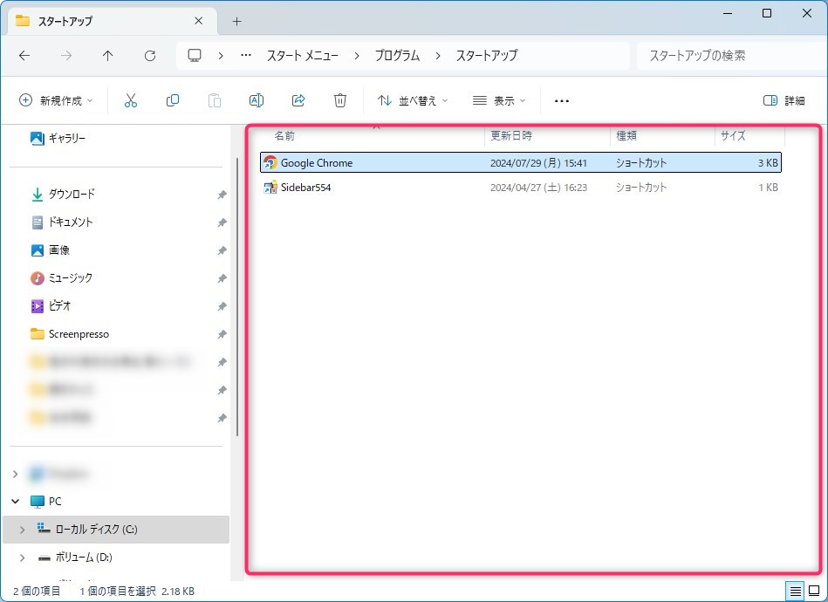
Task: Open the 表示 view dropdown
Action: point(499,100)
